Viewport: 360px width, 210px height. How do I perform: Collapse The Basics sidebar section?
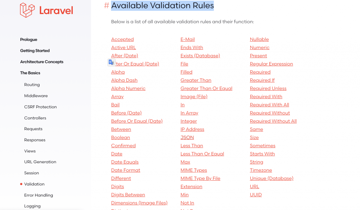pyautogui.click(x=30, y=73)
